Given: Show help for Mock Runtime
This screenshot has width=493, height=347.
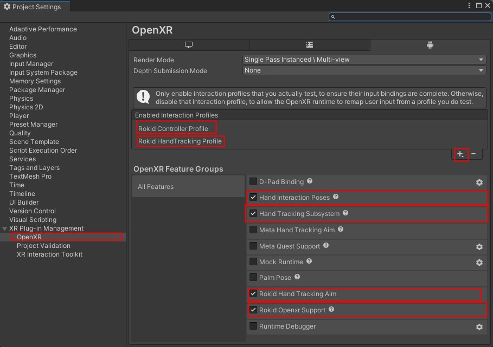Looking at the screenshot, I should click(309, 261).
